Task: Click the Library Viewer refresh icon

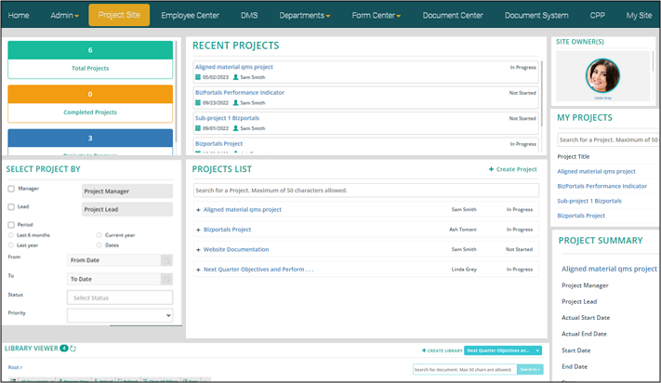Action: (73, 349)
